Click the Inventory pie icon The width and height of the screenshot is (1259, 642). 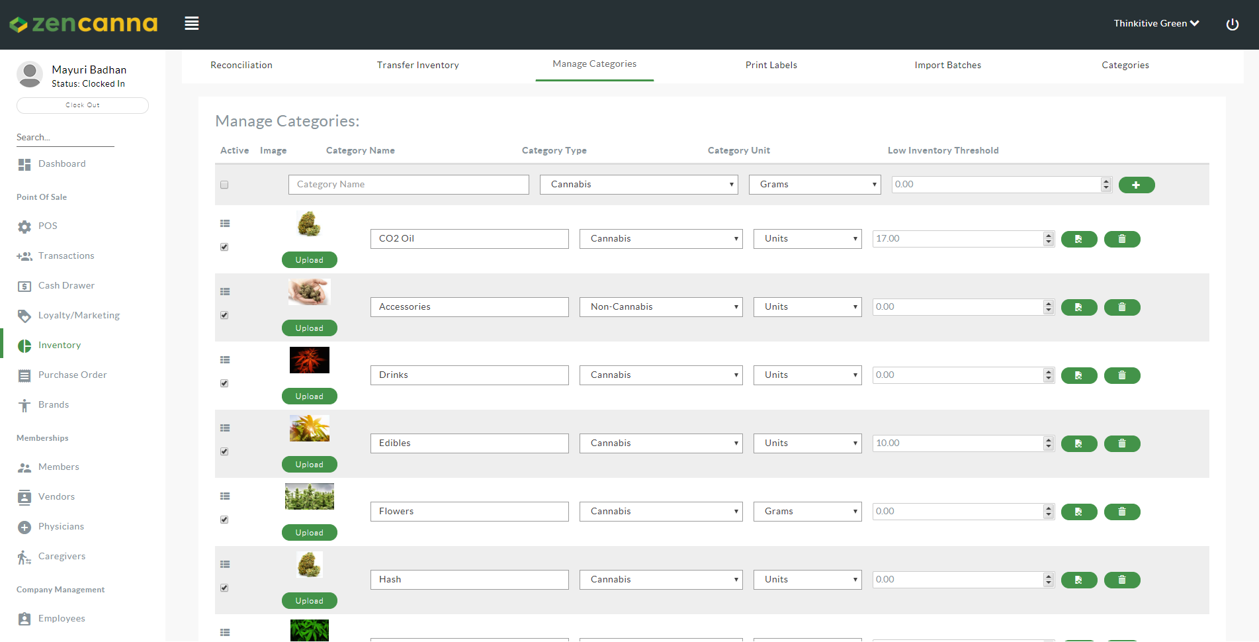(24, 346)
